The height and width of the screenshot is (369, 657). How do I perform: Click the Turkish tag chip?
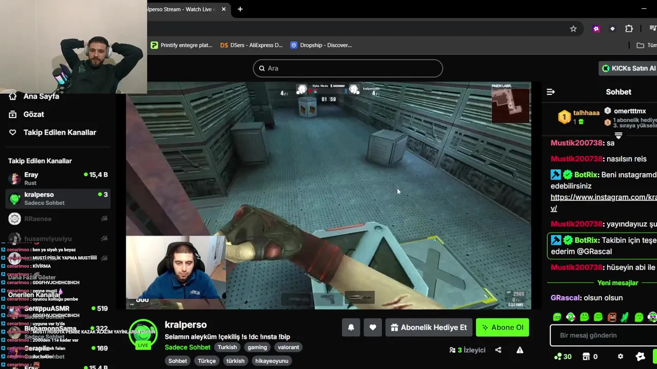227,347
